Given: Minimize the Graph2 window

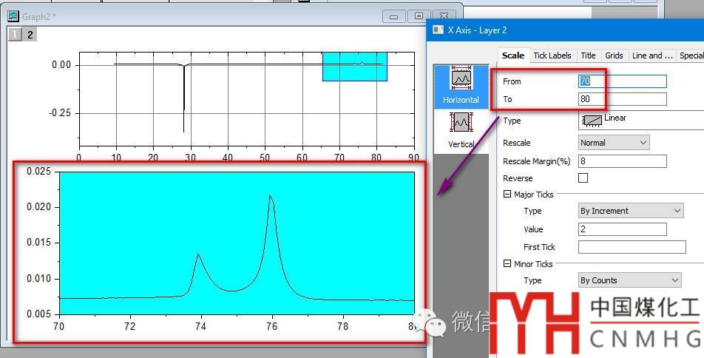Looking at the screenshot, I should click(393, 16).
